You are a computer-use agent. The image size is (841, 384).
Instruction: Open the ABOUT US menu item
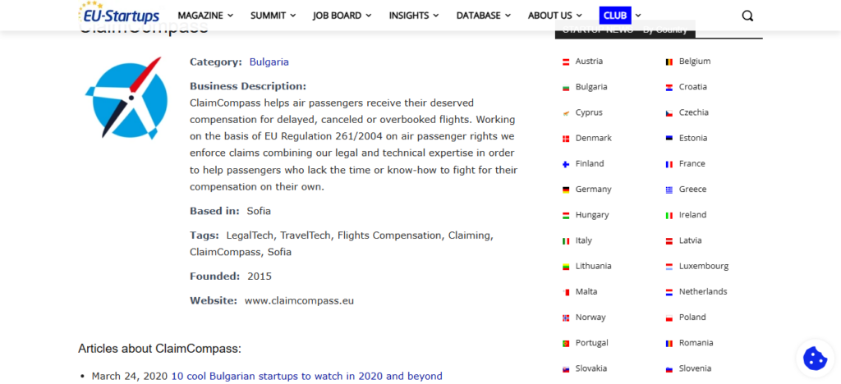550,16
